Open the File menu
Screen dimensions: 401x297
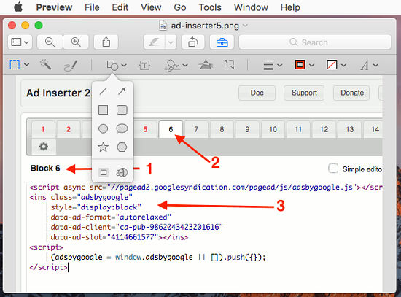click(x=92, y=7)
